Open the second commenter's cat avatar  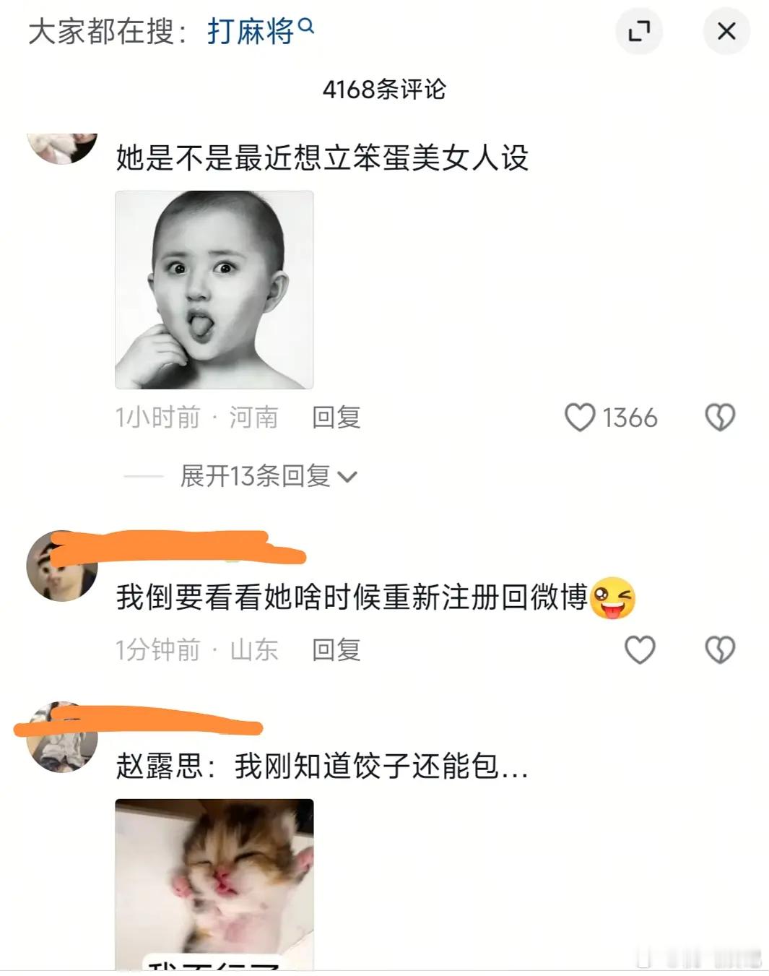[62, 566]
